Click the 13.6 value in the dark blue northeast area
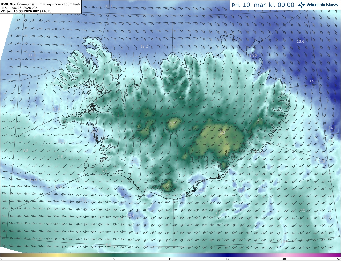The height and width of the screenshot is (261, 341). click(x=301, y=41)
